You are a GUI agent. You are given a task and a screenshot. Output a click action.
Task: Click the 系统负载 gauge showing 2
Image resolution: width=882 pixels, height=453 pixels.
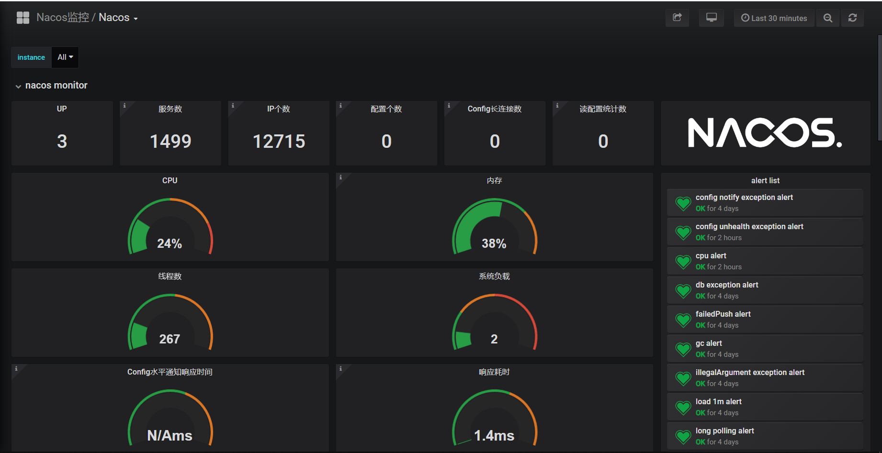pyautogui.click(x=495, y=322)
